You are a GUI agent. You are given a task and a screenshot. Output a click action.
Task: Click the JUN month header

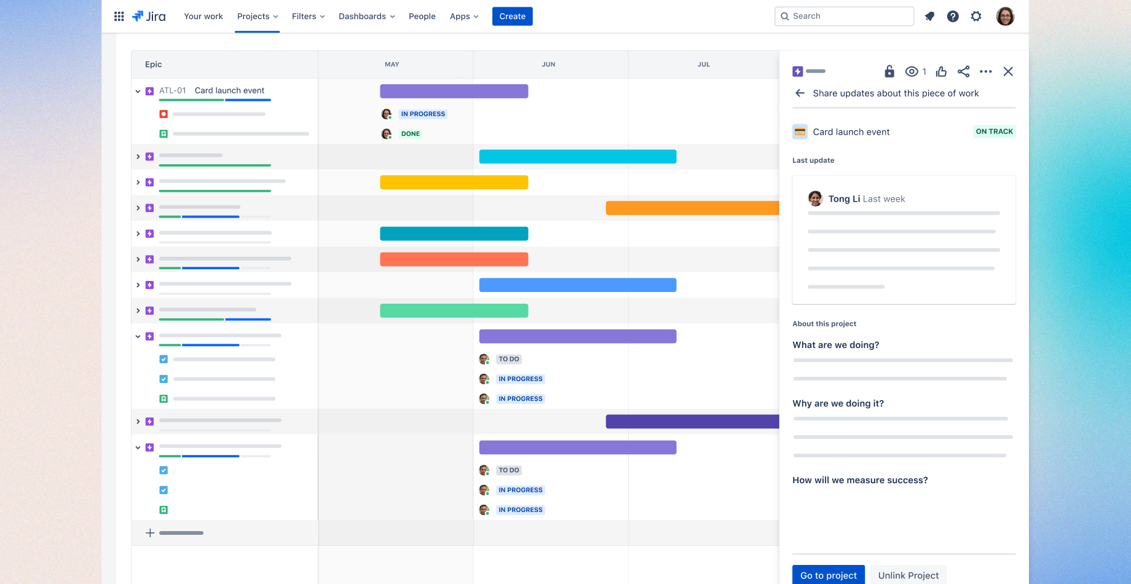(548, 65)
